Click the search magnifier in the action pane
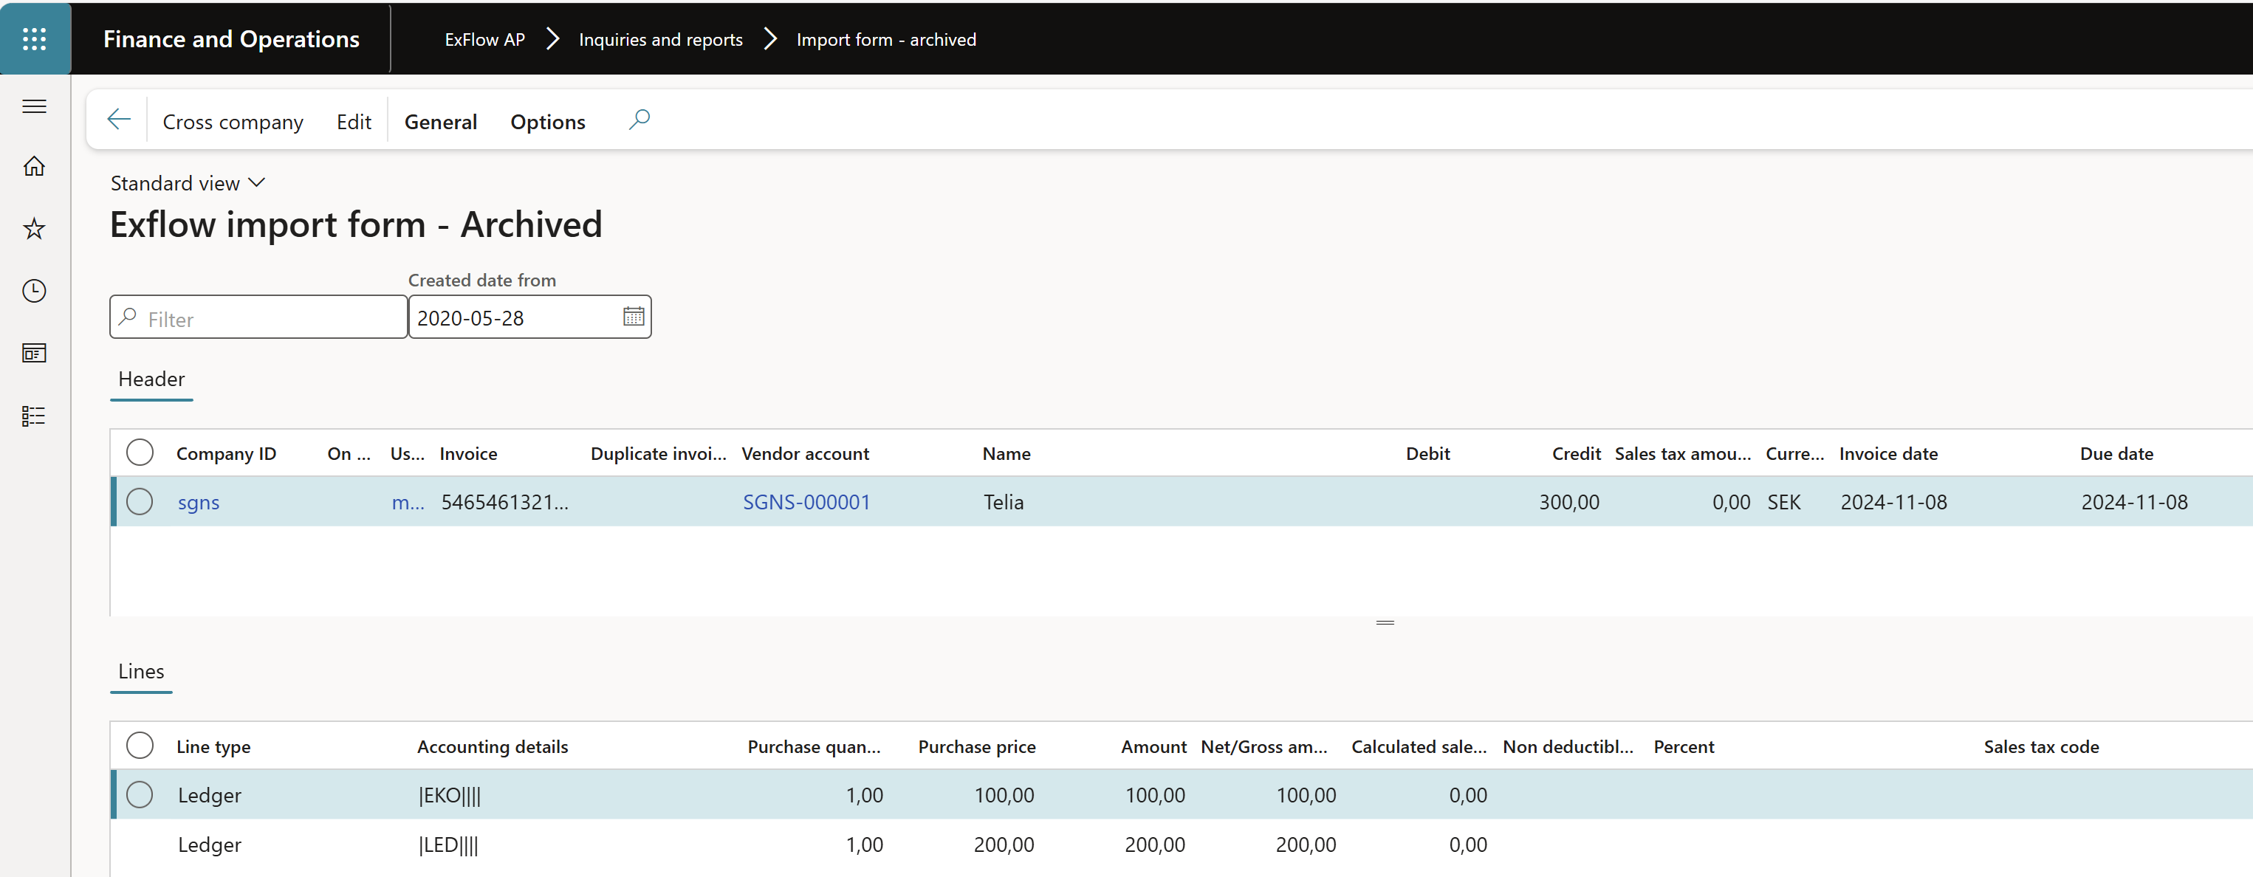 [x=639, y=120]
